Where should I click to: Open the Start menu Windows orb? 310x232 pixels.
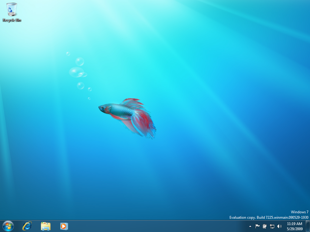point(8,226)
